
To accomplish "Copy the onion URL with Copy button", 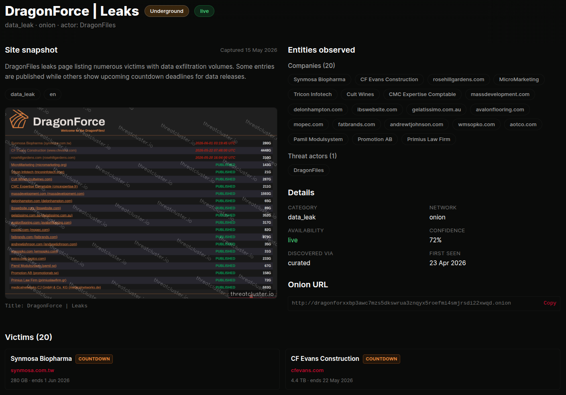I will point(550,303).
